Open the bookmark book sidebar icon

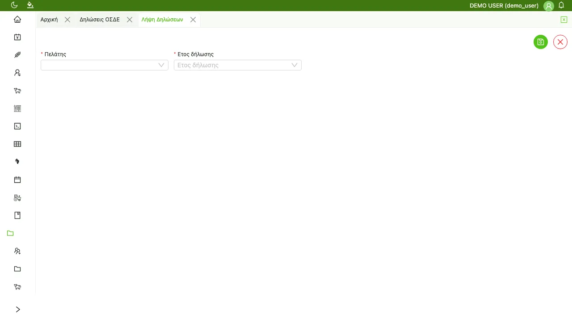(x=17, y=215)
